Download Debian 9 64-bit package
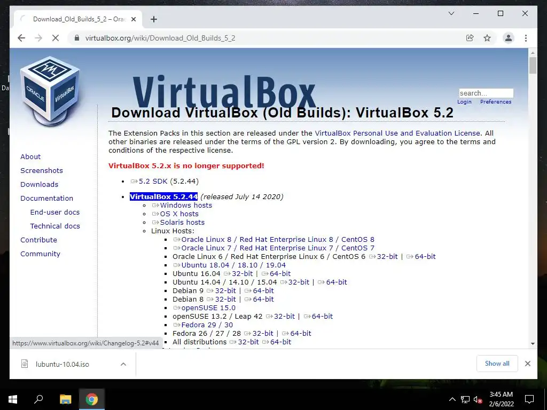 pos(259,291)
